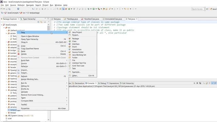Choose File in the New submenu
Image resolution: width=217 pixels, height=122 pixels.
pos(74,60)
